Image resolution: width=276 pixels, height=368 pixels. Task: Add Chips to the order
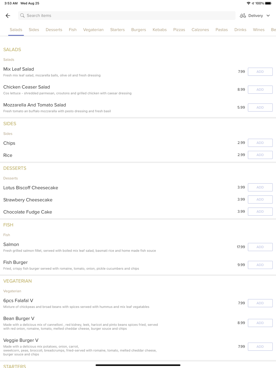point(260,143)
